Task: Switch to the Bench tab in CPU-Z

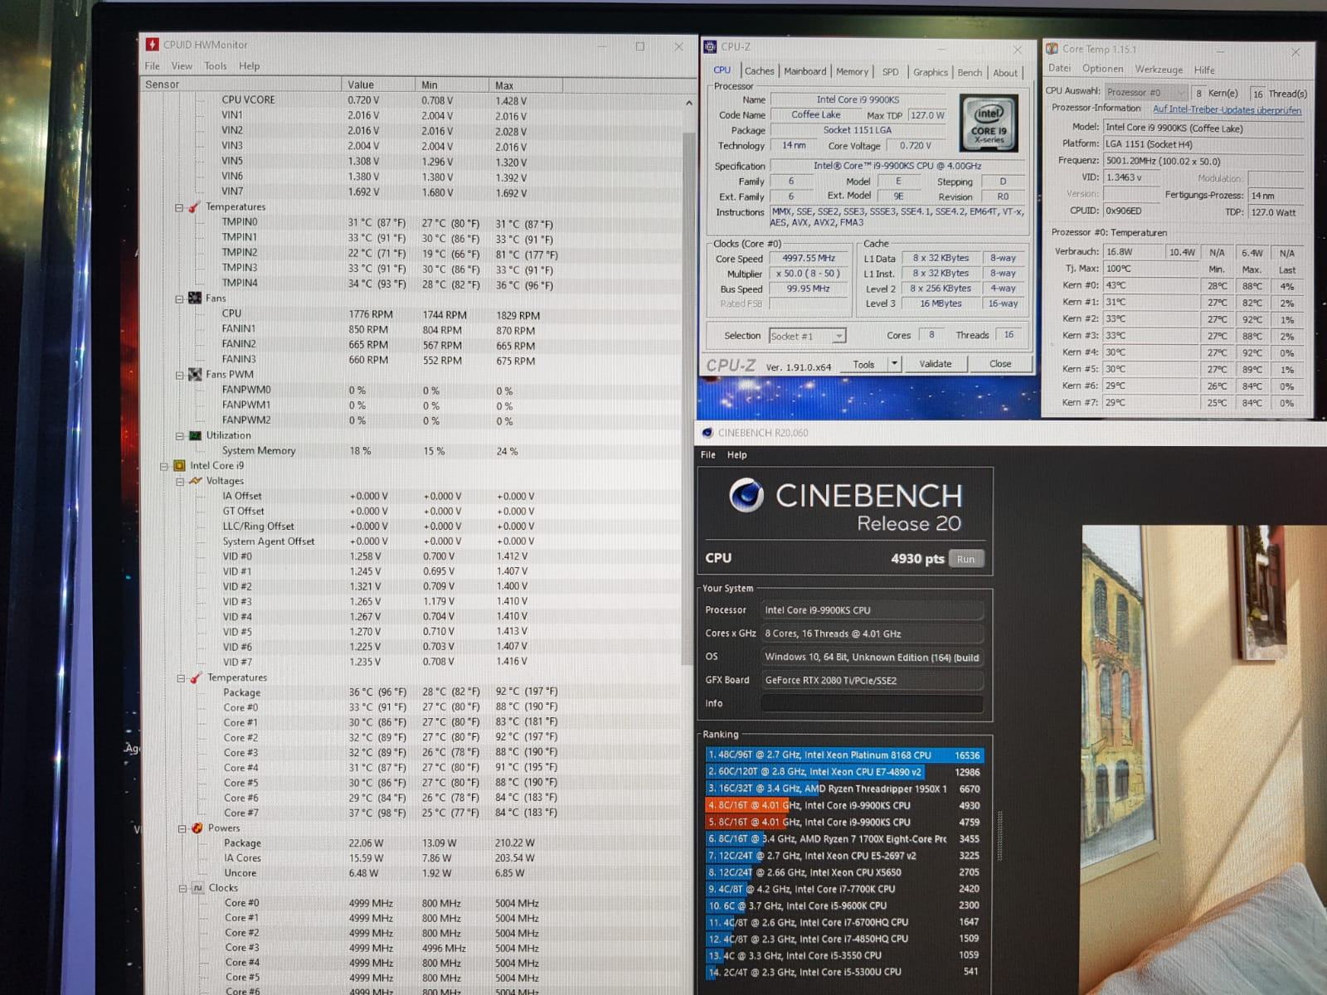Action: [970, 73]
